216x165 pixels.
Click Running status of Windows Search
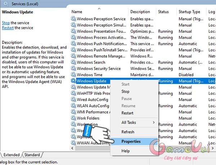click(166, 62)
